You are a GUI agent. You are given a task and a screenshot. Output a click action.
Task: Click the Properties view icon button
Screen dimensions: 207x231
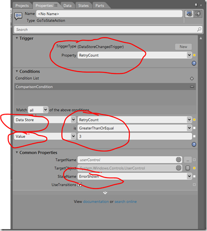point(189,14)
